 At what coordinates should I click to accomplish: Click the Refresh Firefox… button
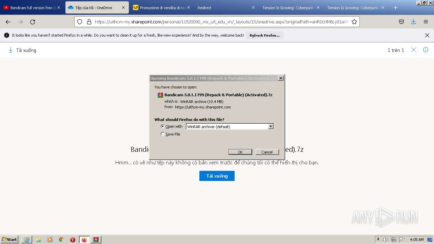click(264, 35)
